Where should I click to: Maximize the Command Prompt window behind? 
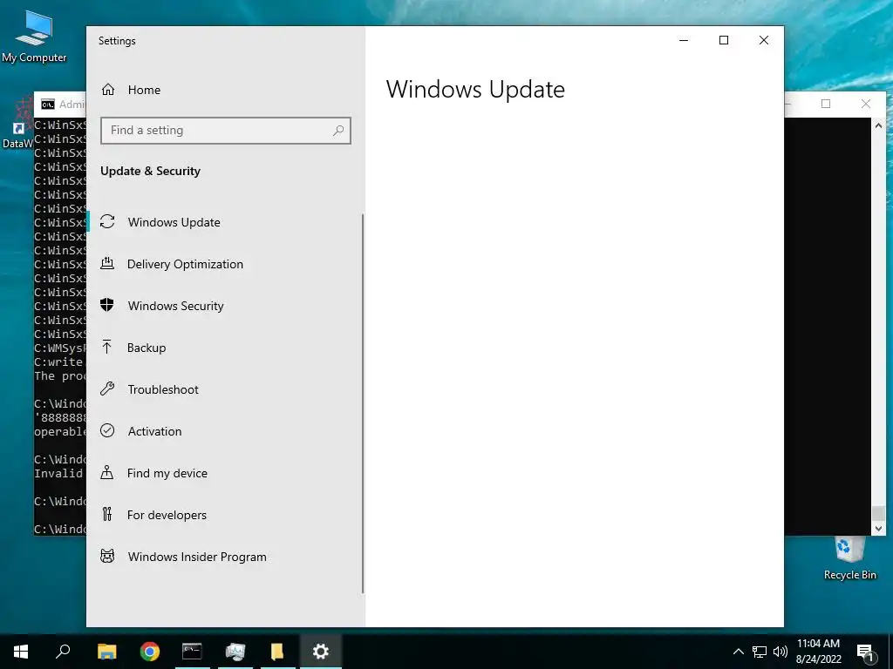(x=826, y=104)
